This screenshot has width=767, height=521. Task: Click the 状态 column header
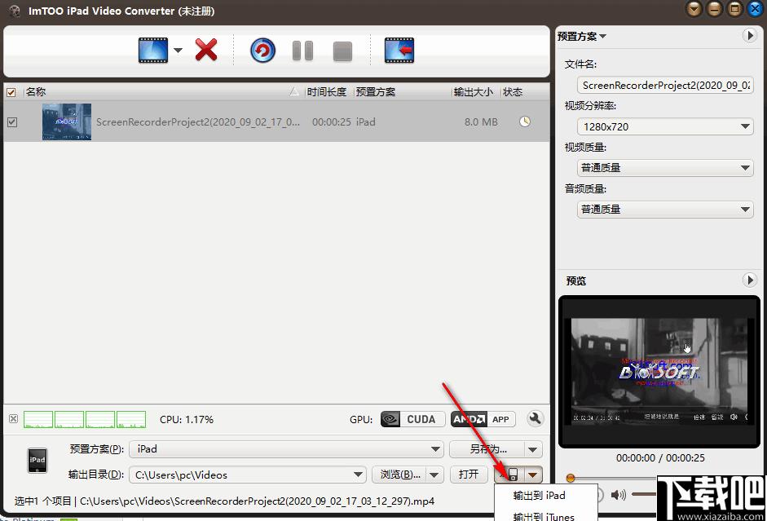pyautogui.click(x=513, y=92)
